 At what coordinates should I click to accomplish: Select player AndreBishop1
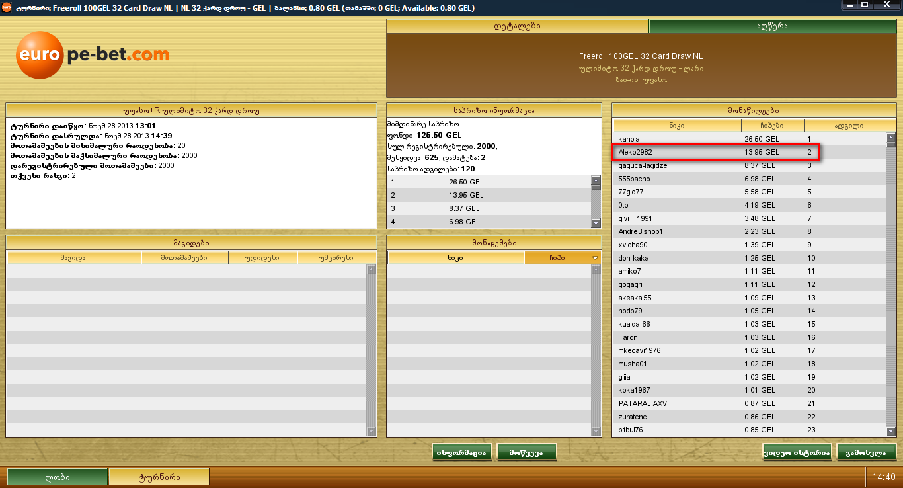coord(749,231)
